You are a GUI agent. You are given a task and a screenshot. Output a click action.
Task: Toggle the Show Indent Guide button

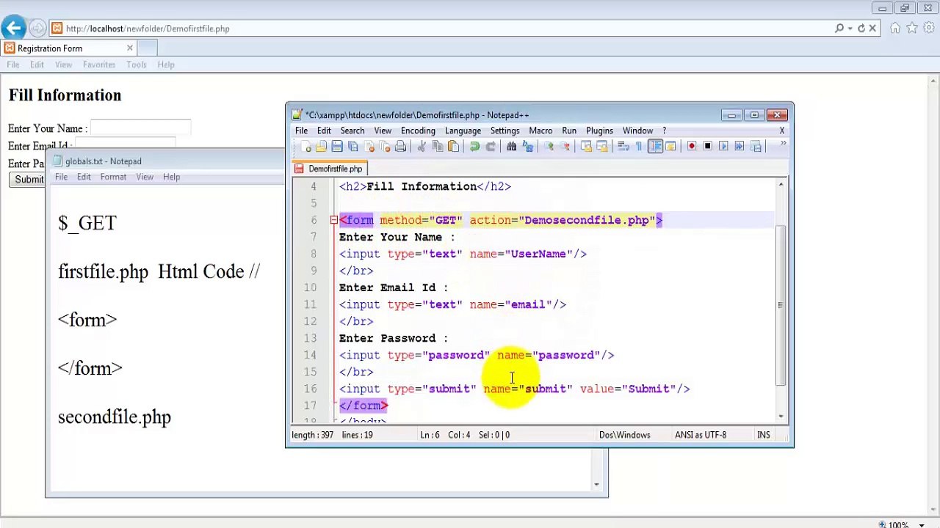[655, 147]
